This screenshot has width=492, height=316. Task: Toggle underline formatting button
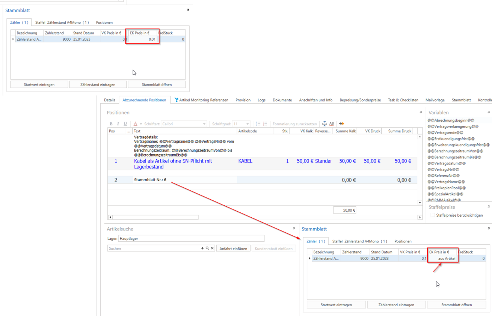click(125, 124)
